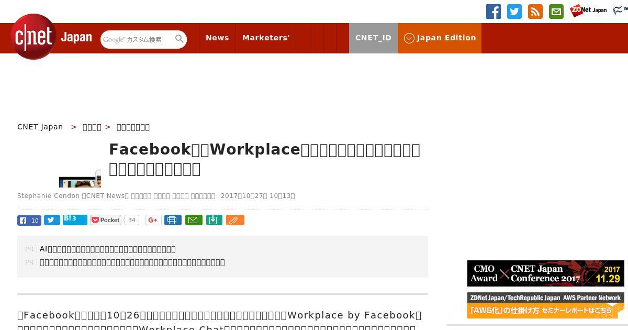Image resolution: width=628 pixels, height=330 pixels.
Task: Visit ZDNet Japan logo link
Action: click(x=588, y=10)
